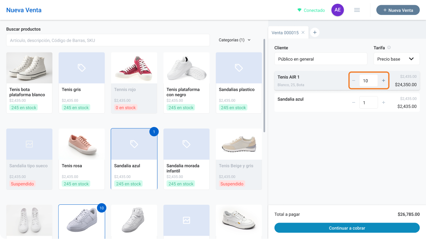
Task: Increase Tenis AIR 1 quantity
Action: (383, 80)
